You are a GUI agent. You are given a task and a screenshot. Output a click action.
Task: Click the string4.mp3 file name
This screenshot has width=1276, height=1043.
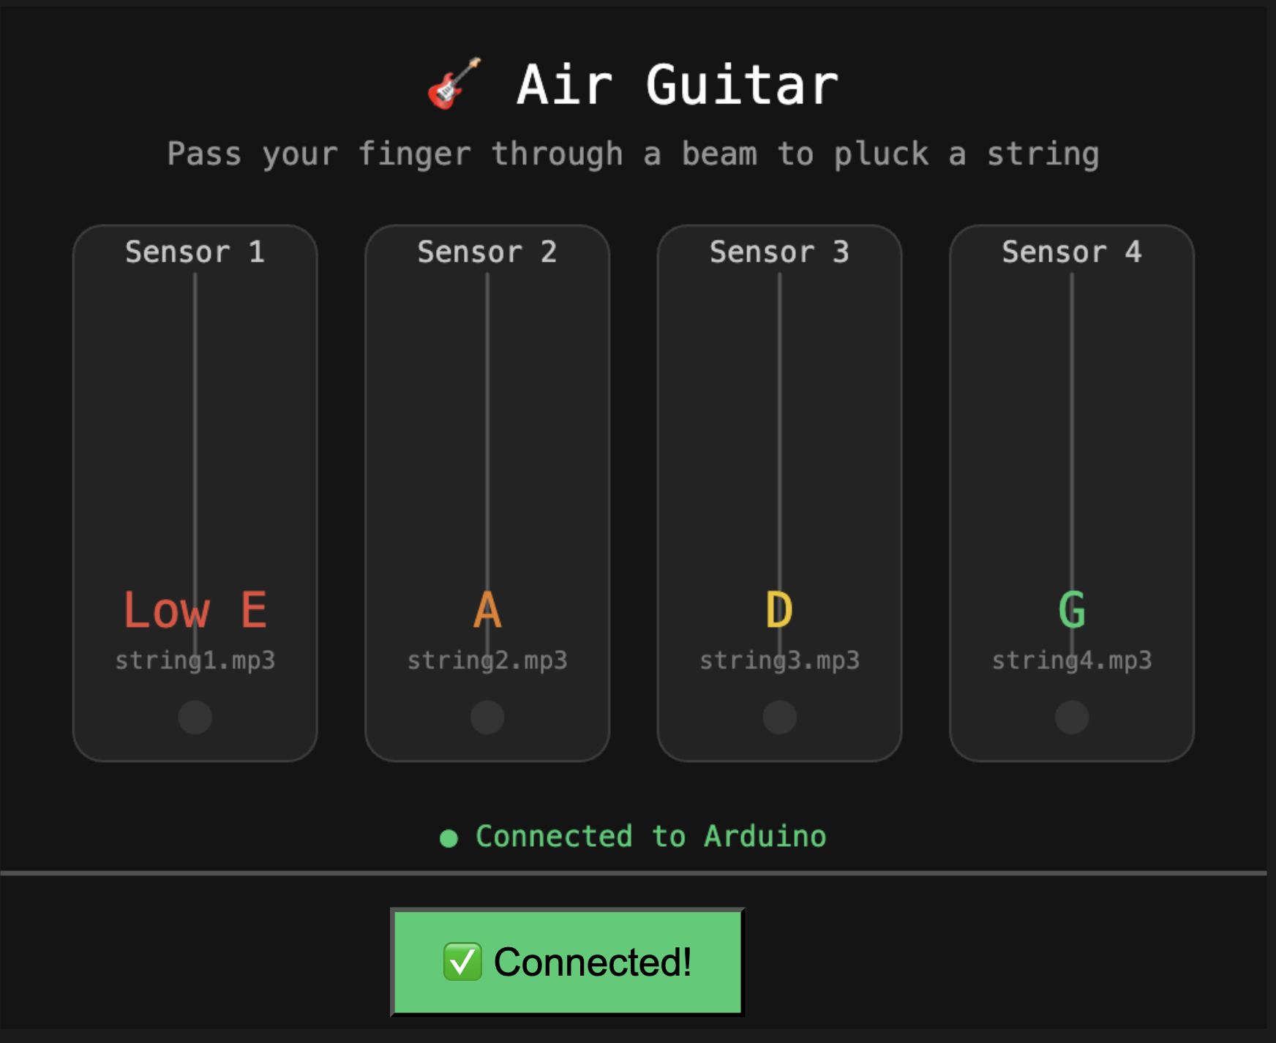[x=1072, y=660]
